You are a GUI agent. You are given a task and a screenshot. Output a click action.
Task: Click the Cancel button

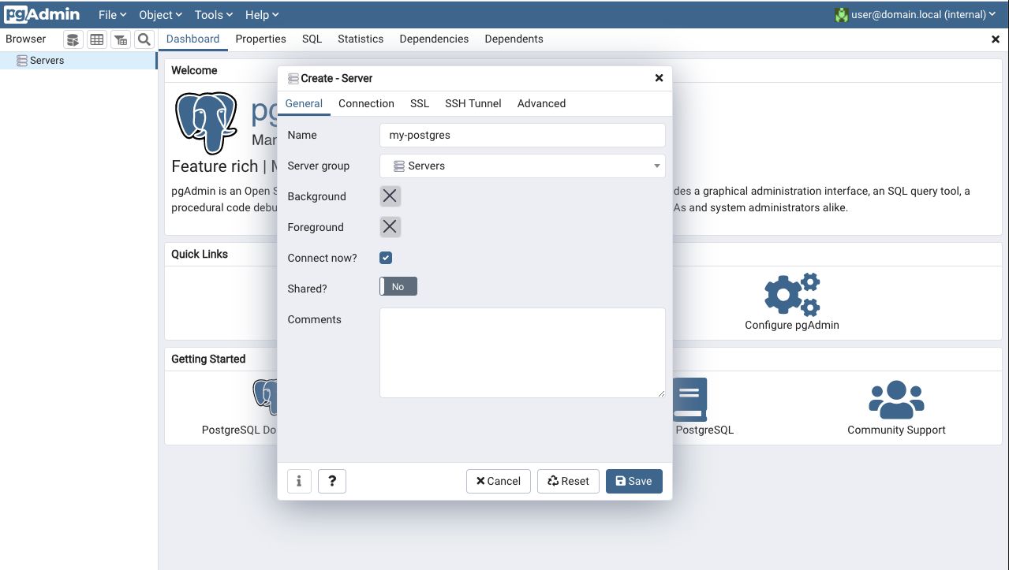point(498,481)
